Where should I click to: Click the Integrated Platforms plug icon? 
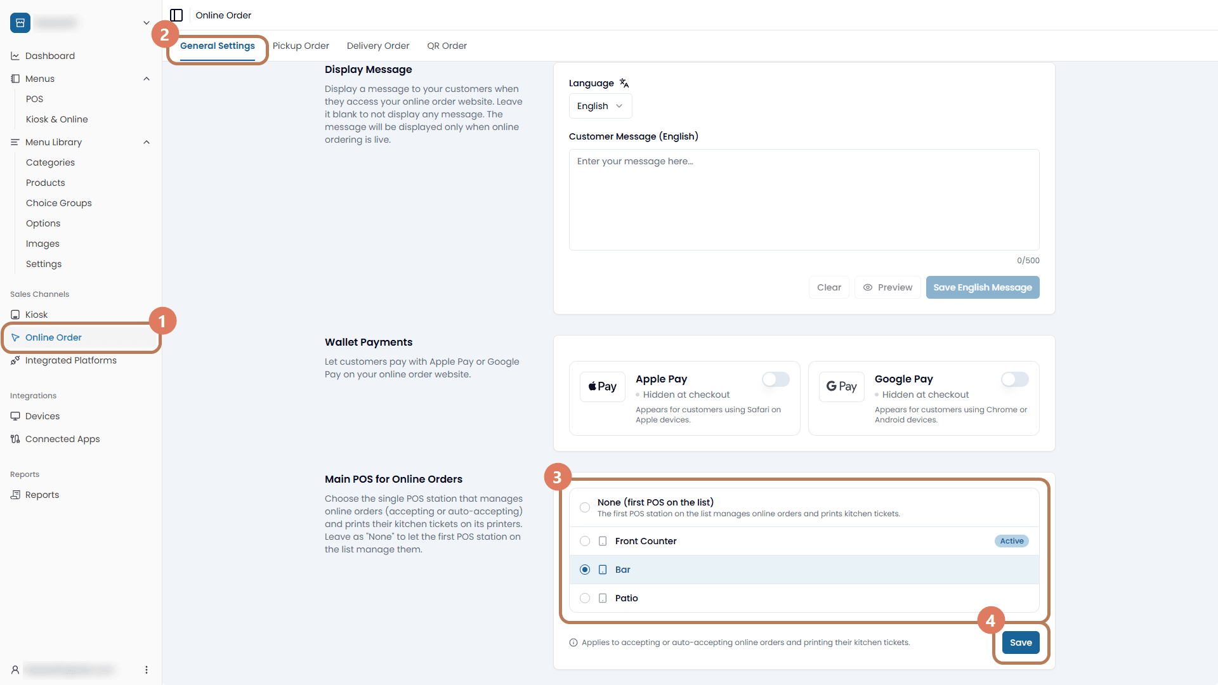coord(15,360)
